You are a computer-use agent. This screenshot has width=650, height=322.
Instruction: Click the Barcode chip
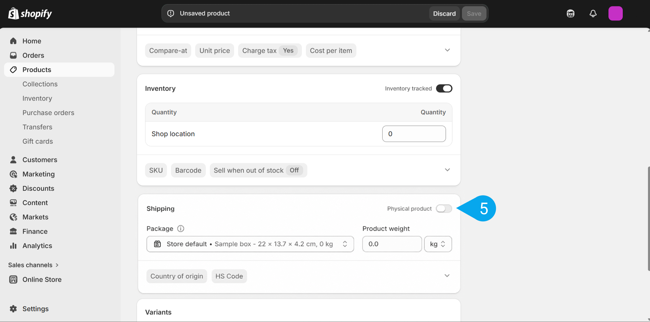[x=188, y=170]
